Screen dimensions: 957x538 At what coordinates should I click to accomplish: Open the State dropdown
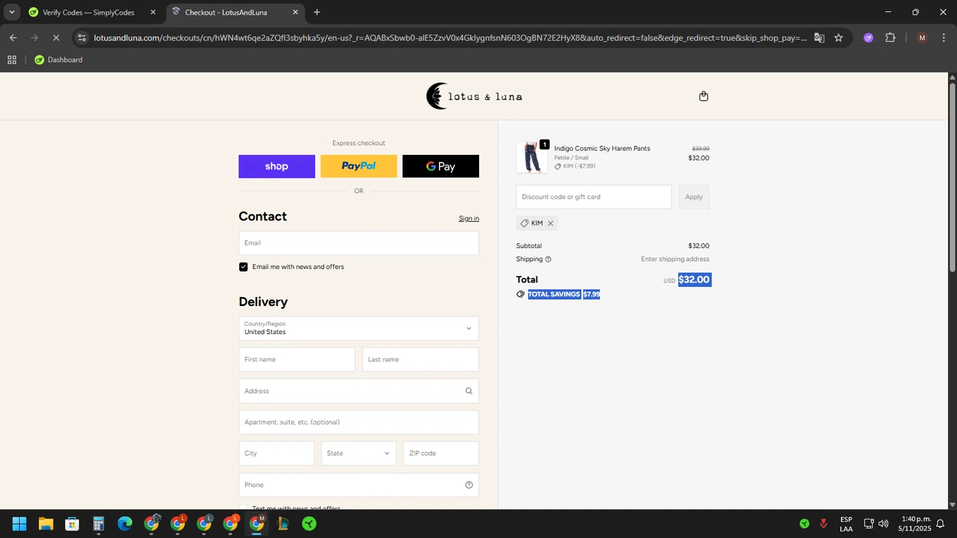(359, 453)
